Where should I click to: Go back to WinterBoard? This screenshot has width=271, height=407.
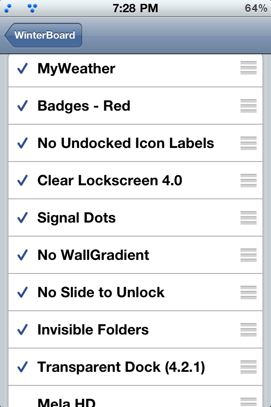(43, 35)
